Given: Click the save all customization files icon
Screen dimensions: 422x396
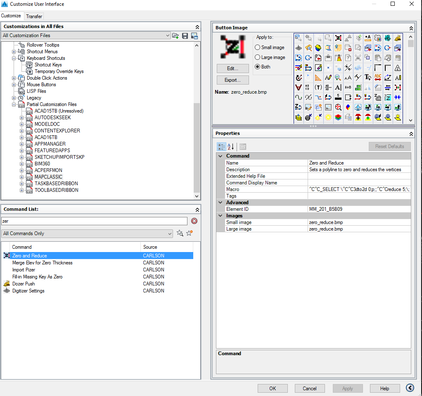Looking at the screenshot, I should pyautogui.click(x=185, y=36).
